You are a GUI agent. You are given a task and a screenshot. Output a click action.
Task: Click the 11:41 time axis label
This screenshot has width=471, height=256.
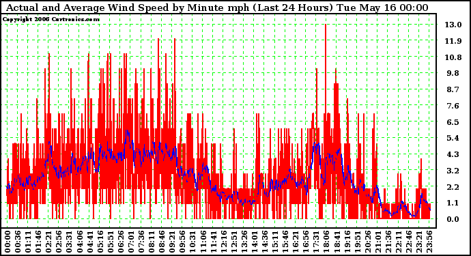click(213, 242)
